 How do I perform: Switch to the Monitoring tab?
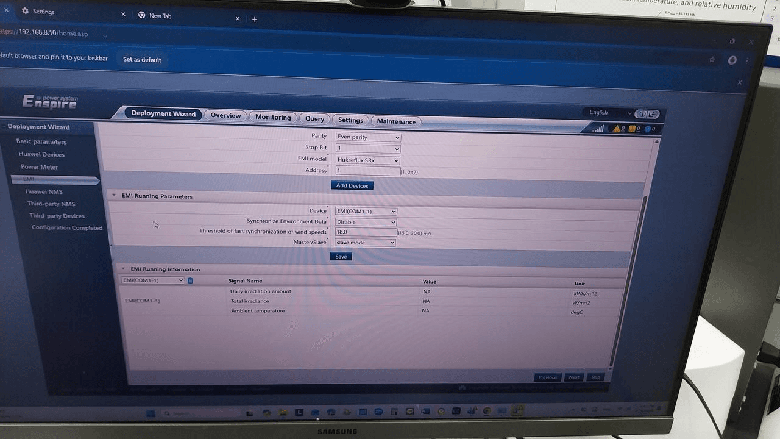[273, 117]
